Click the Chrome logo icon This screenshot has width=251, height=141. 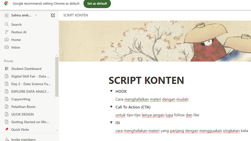click(7, 3)
